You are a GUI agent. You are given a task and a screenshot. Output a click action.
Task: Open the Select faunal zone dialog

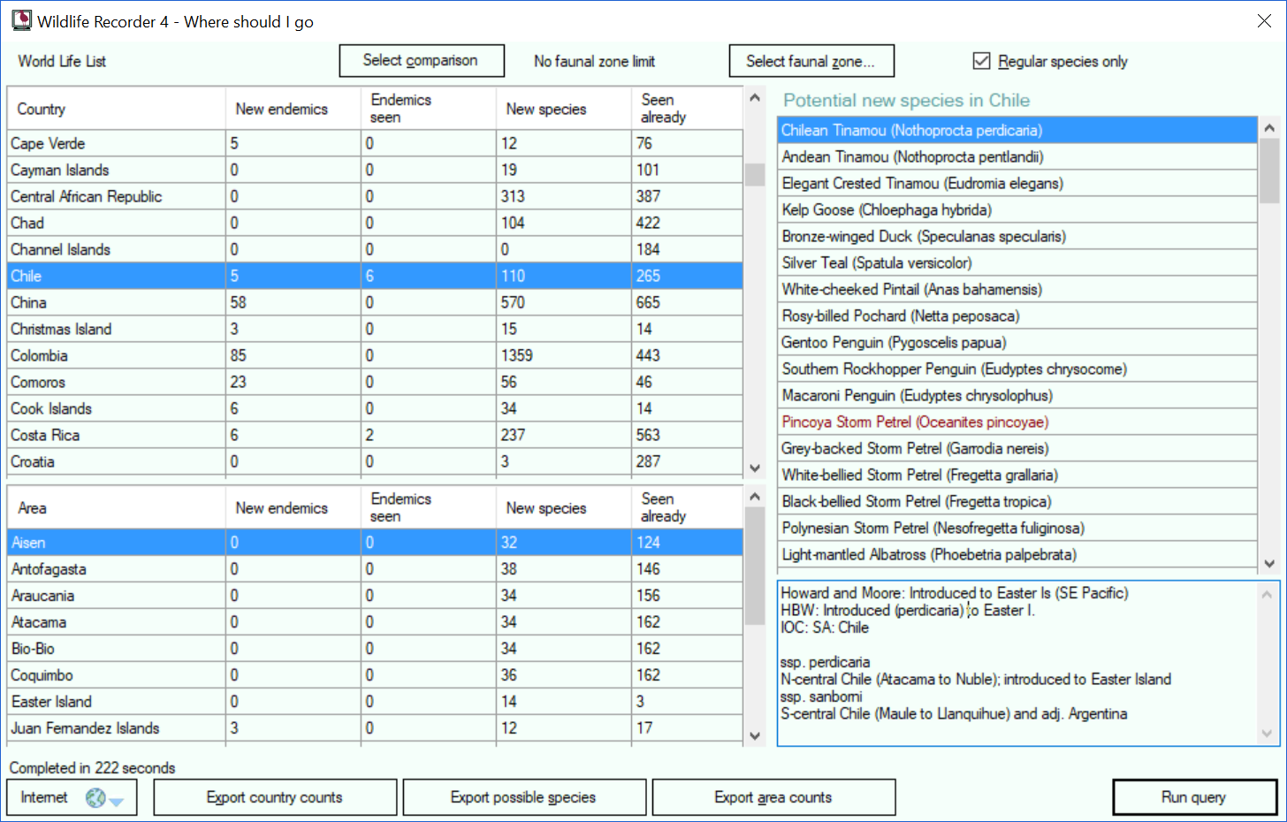[811, 61]
